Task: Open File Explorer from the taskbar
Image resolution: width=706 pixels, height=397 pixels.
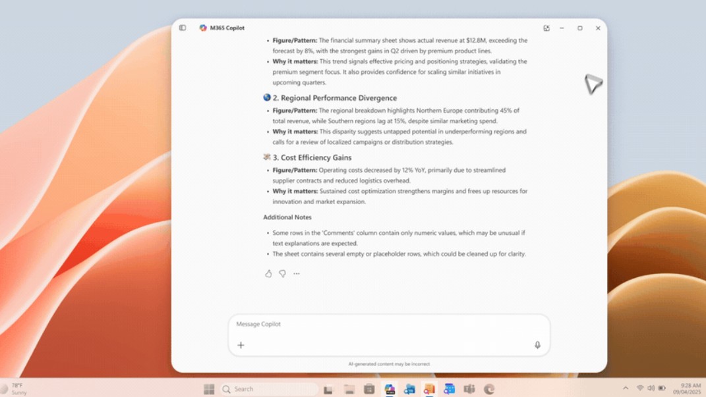Action: pyautogui.click(x=349, y=389)
